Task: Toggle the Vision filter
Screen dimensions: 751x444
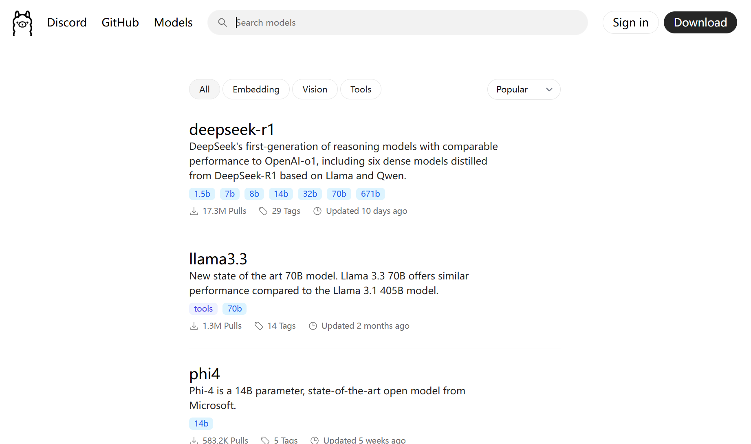Action: coord(315,89)
